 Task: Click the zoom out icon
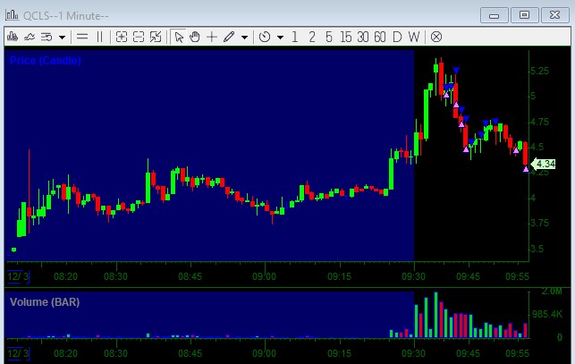pos(139,37)
